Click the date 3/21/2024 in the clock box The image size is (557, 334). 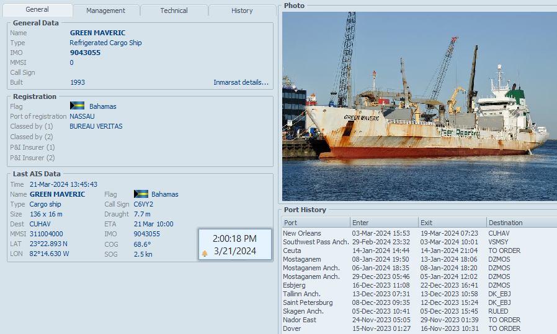(235, 250)
